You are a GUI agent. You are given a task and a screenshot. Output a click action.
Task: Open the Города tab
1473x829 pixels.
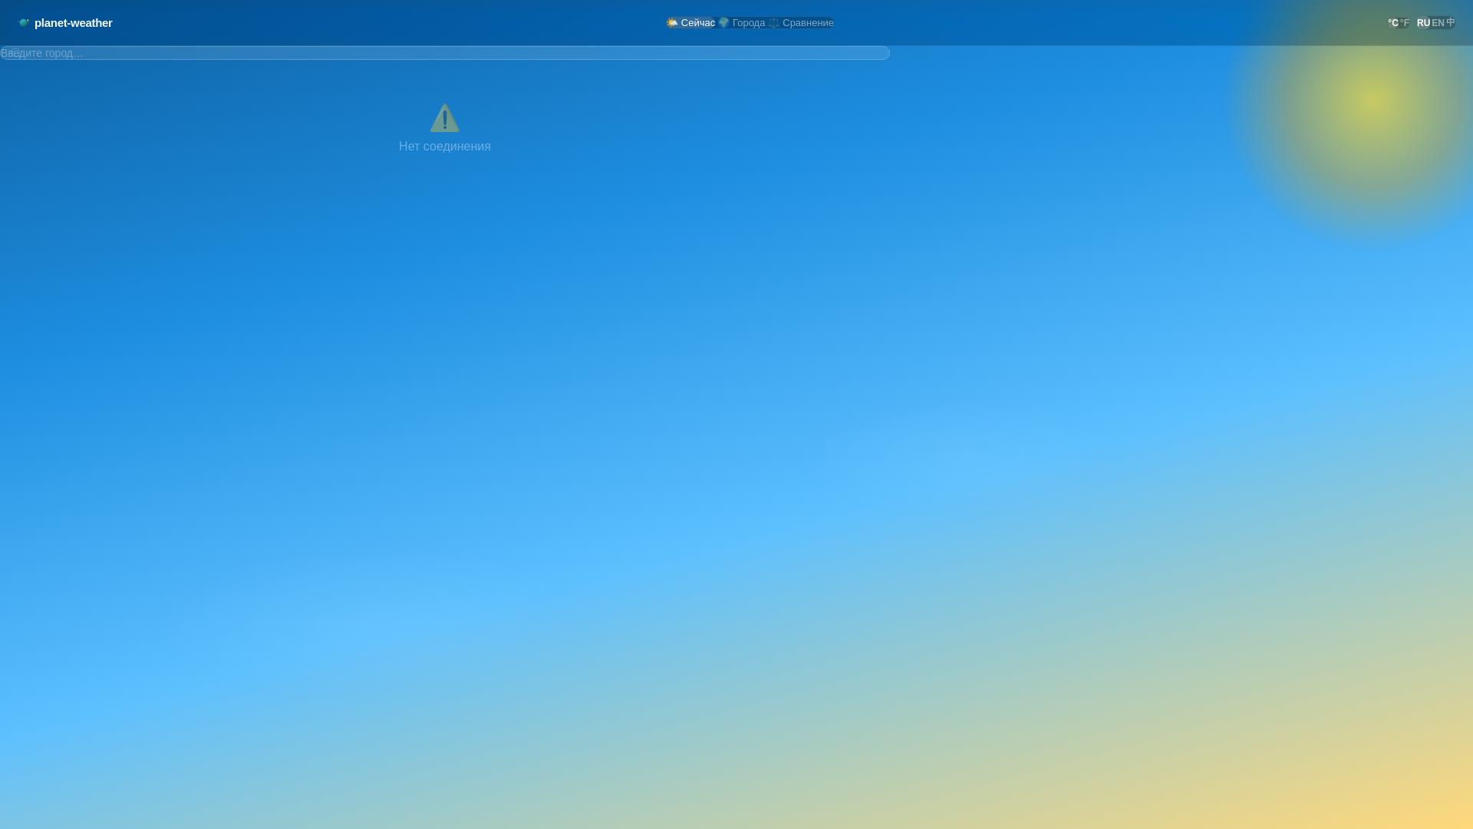(x=741, y=23)
